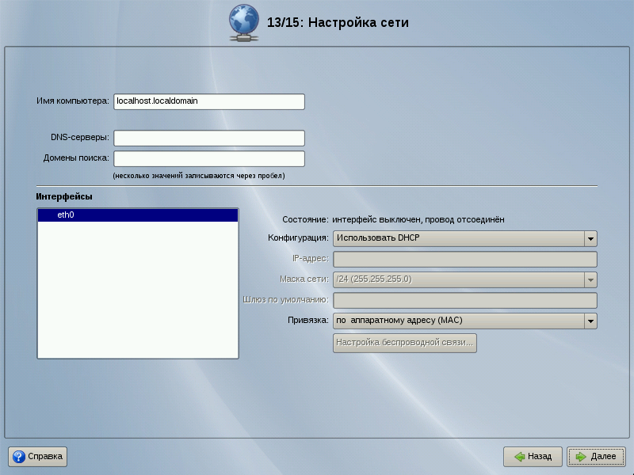Image resolution: width=634 pixels, height=475 pixels.
Task: Focus the Имя компьютера field containing localhost.localdomain
Action: pos(209,101)
